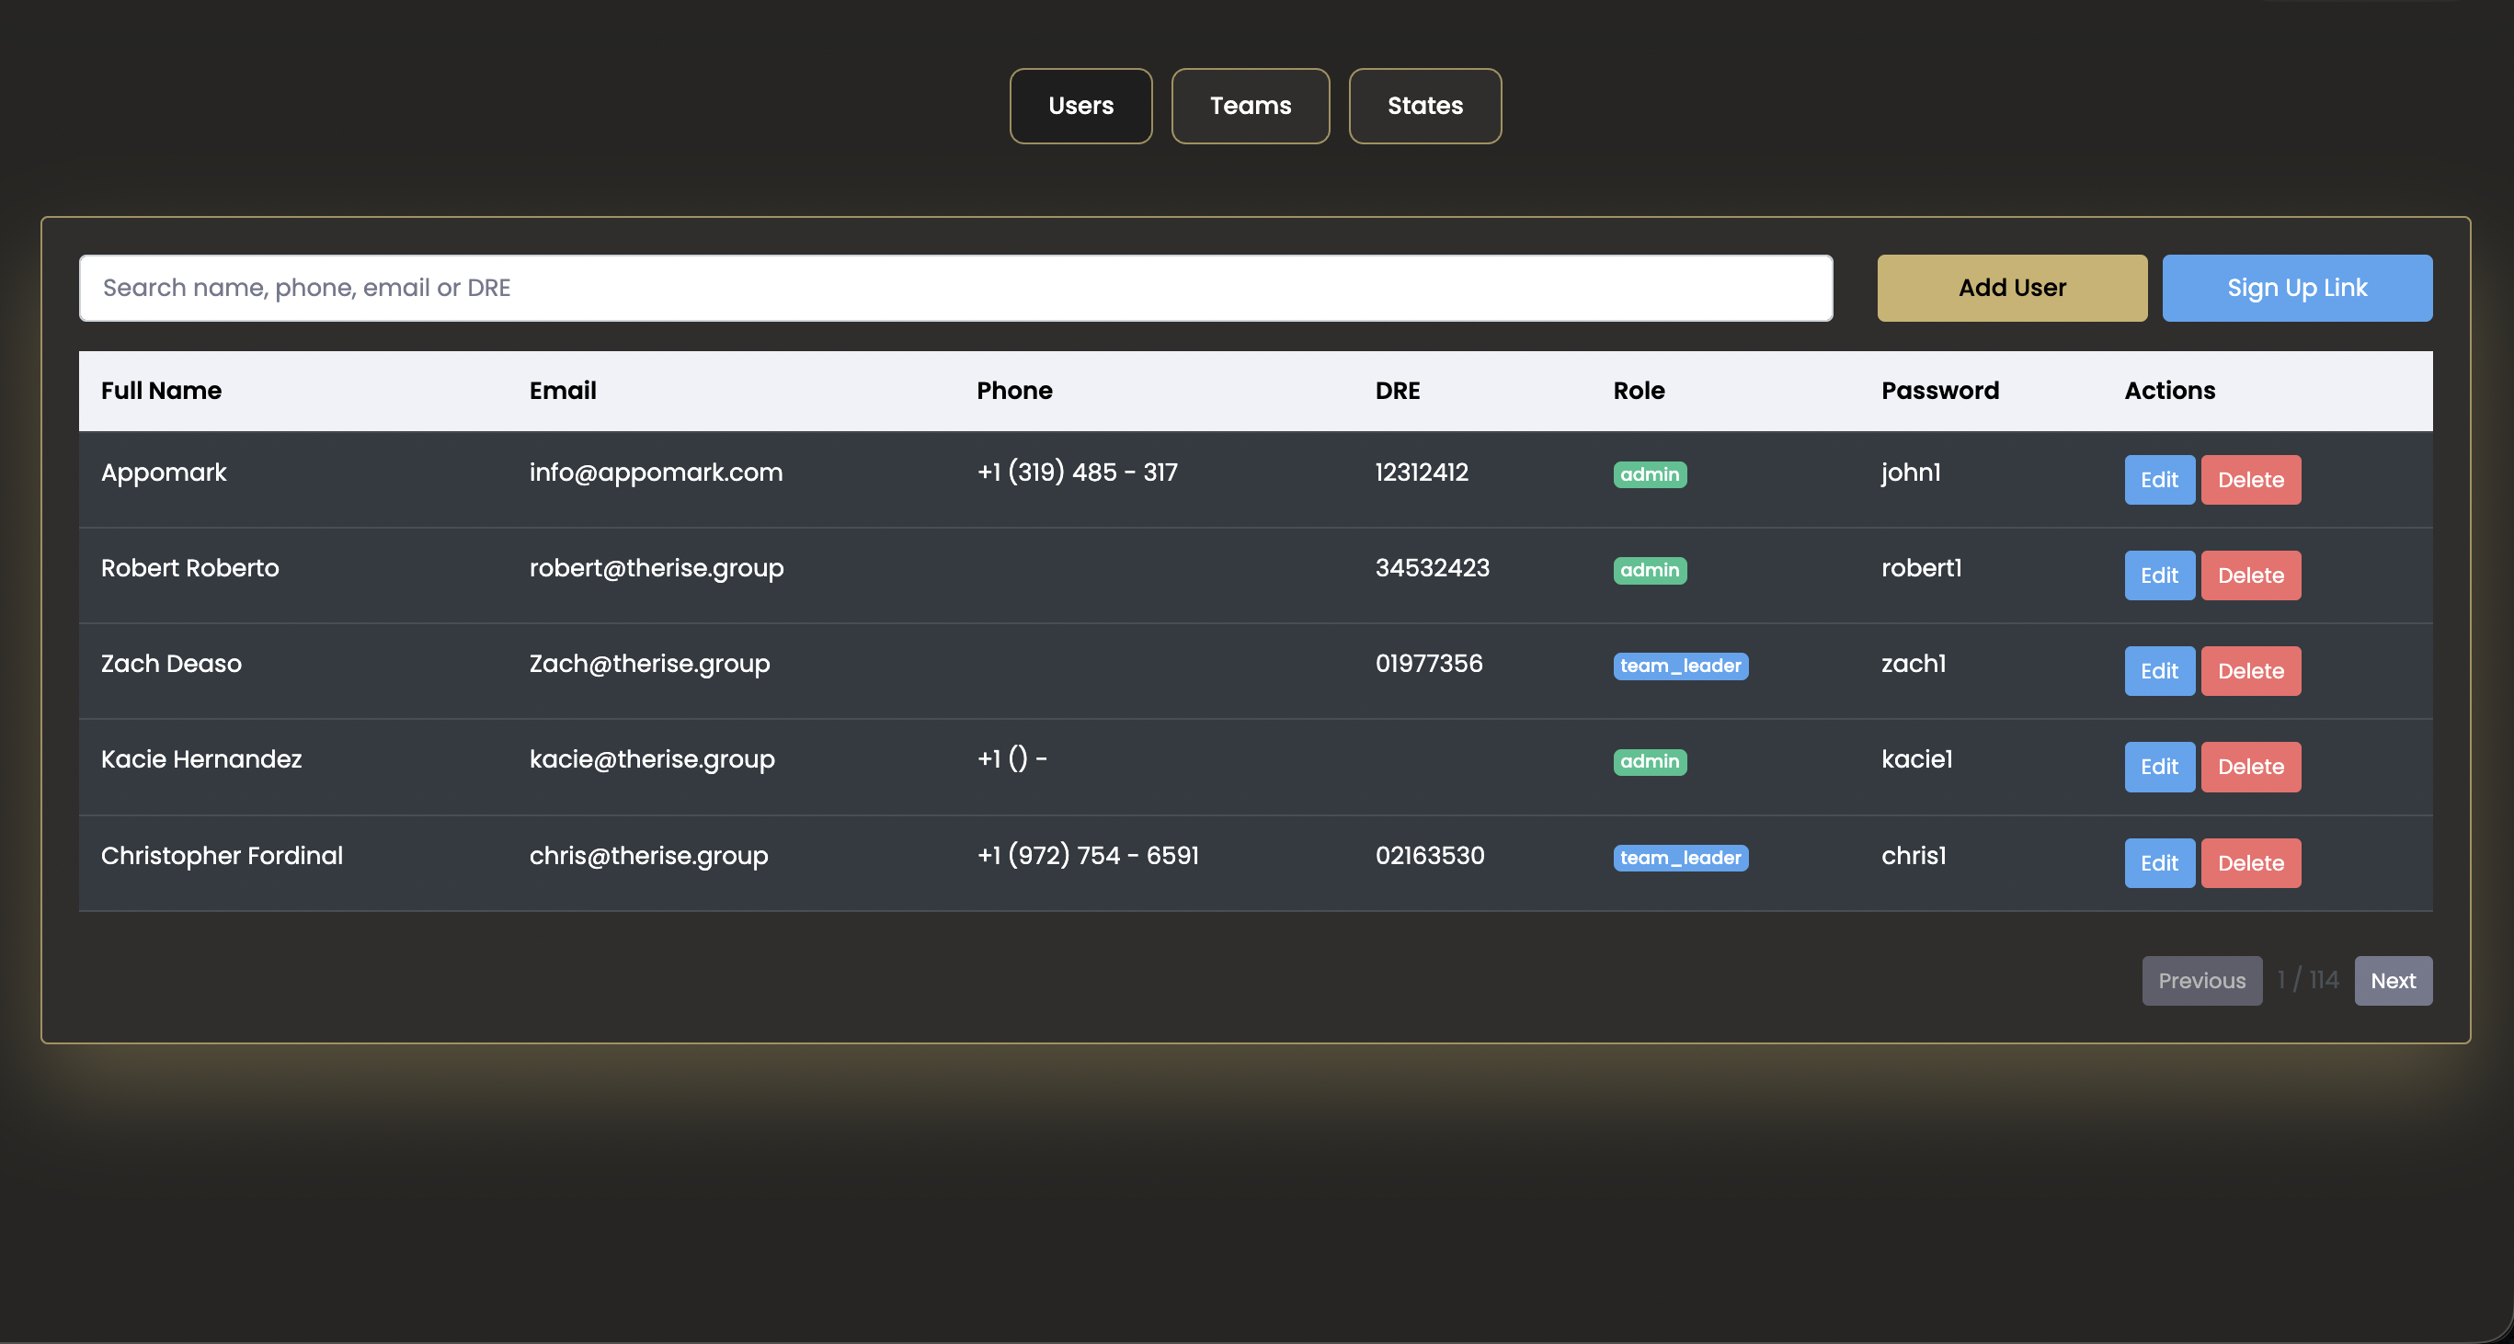This screenshot has width=2514, height=1344.
Task: Edit Zach Deaso's account
Action: pos(2159,670)
